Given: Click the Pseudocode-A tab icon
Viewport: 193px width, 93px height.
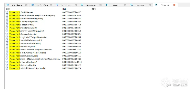Looking at the screenshot, I should click(33, 5).
